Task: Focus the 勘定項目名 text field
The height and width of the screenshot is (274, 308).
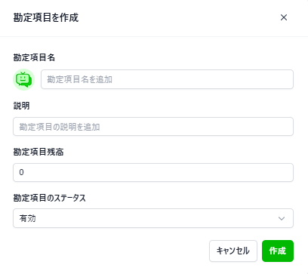Action: [167, 79]
